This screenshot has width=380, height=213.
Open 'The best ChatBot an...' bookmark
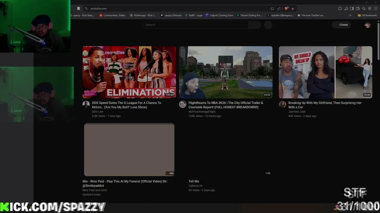[x=311, y=15]
